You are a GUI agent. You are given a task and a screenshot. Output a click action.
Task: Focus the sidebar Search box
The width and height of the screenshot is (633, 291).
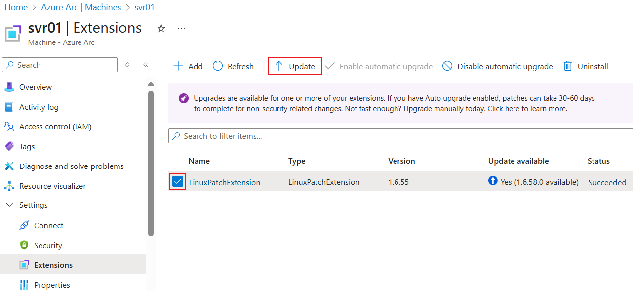[x=60, y=65]
